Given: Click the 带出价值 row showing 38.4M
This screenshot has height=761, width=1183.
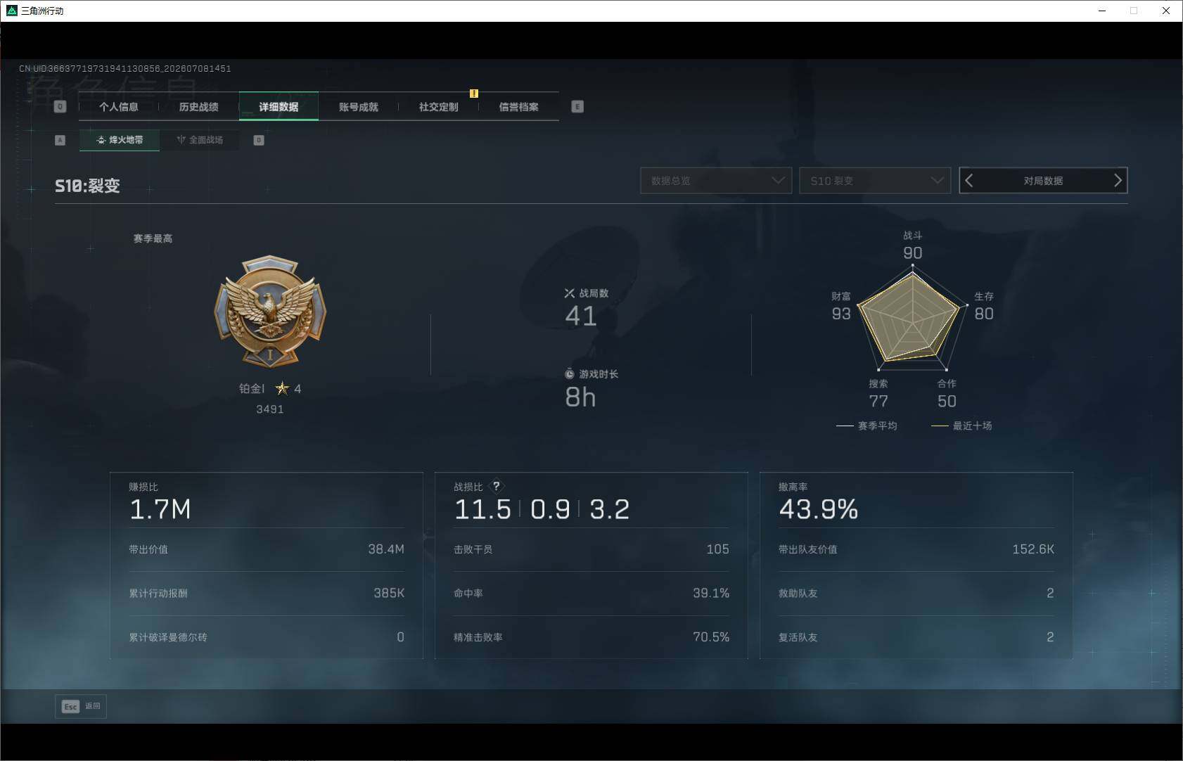Looking at the screenshot, I should (x=267, y=549).
